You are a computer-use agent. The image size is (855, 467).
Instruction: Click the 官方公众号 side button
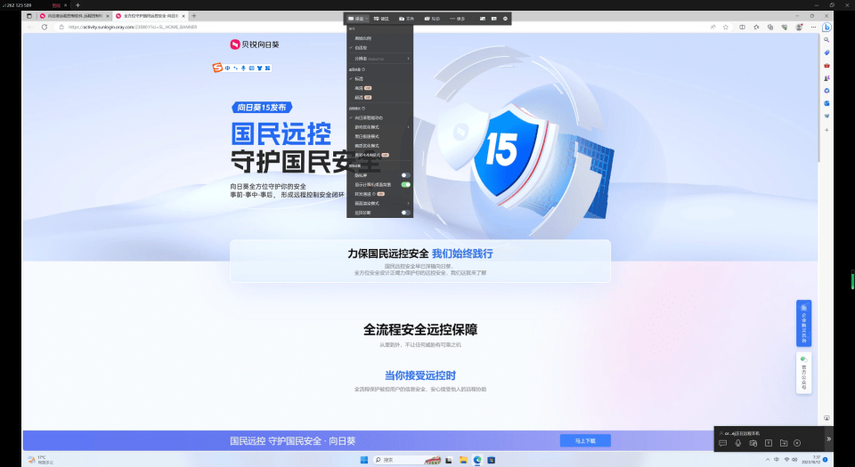pos(803,374)
